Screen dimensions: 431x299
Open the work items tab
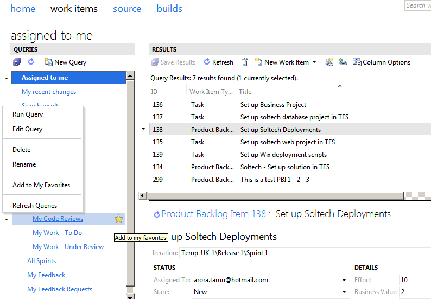pyautogui.click(x=74, y=9)
